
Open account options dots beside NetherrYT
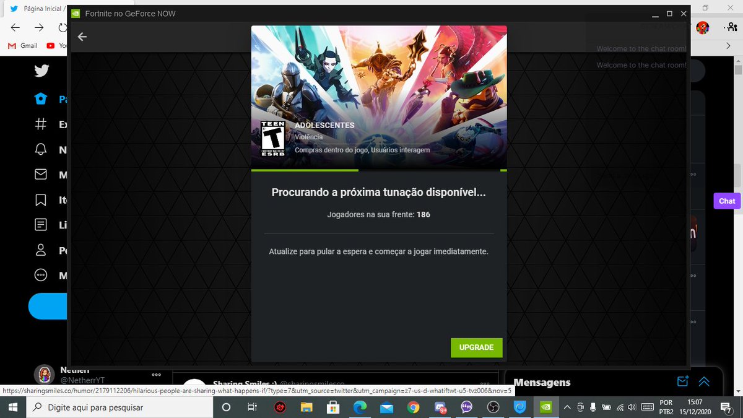coord(156,375)
